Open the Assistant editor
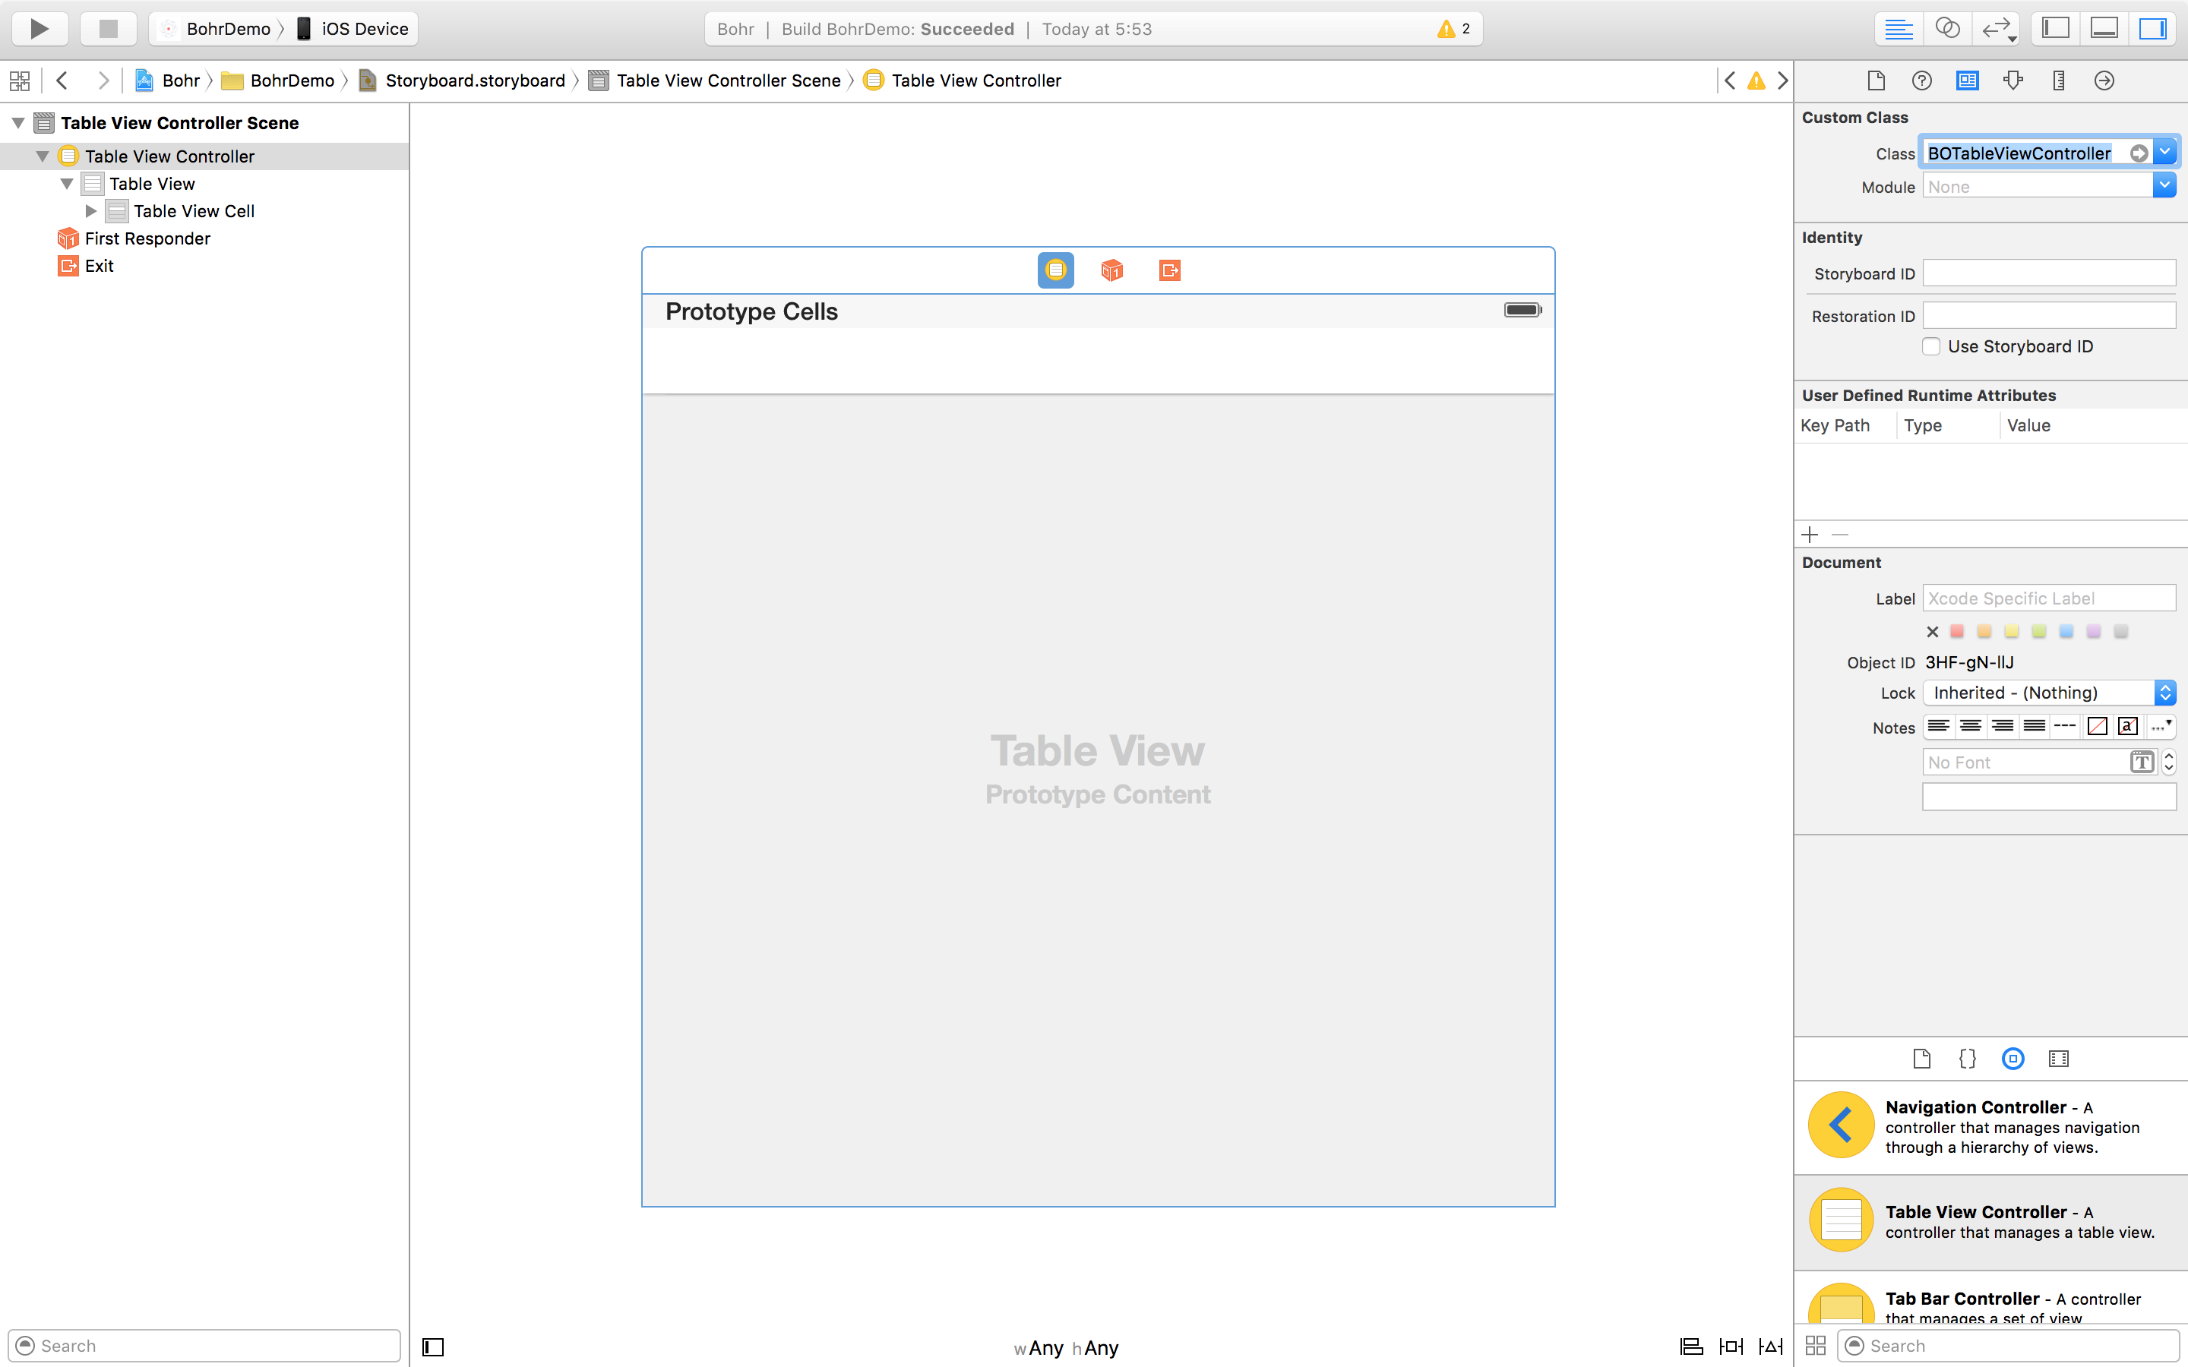The width and height of the screenshot is (2188, 1367). click(1947, 29)
